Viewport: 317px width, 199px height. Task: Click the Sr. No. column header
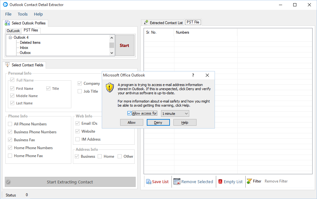(x=159, y=32)
